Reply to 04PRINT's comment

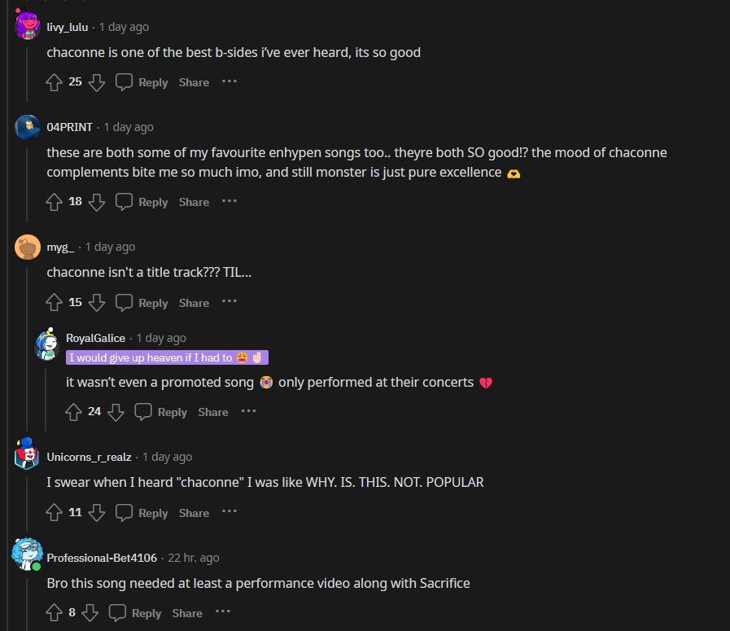click(x=142, y=202)
